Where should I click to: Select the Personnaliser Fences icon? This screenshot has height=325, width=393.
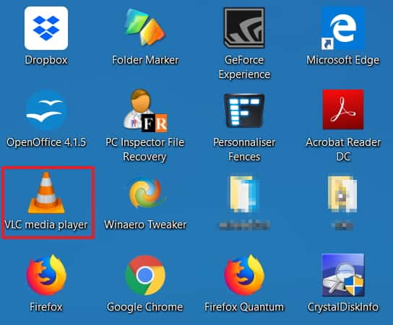[244, 110]
